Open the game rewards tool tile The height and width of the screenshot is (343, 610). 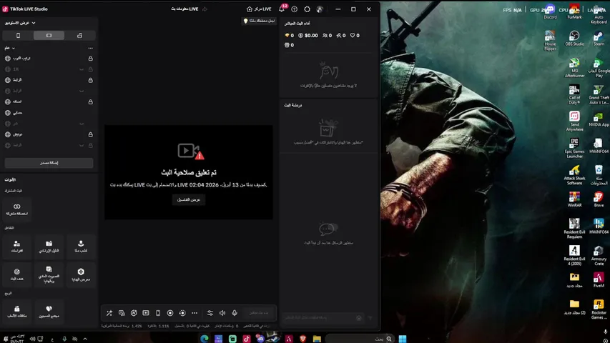pyautogui.click(x=16, y=312)
